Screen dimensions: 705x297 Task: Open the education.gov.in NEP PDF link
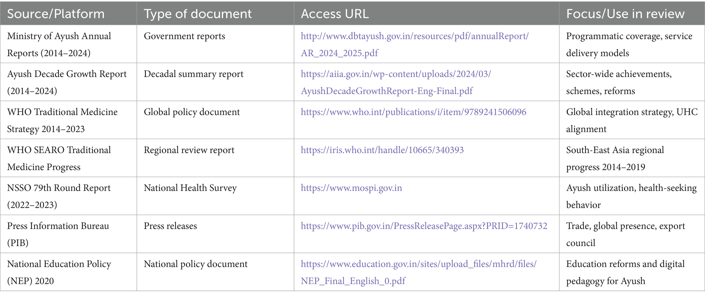[x=418, y=264]
